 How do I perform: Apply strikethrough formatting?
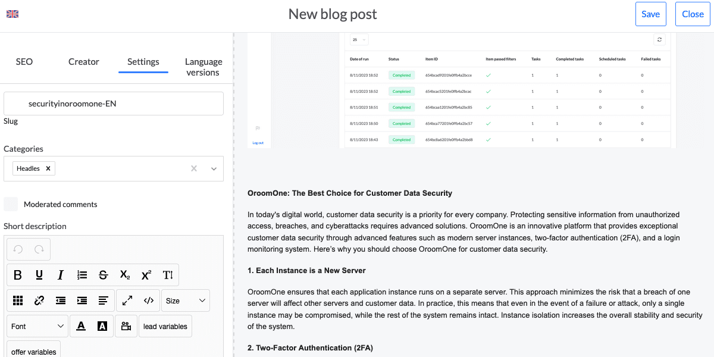104,275
